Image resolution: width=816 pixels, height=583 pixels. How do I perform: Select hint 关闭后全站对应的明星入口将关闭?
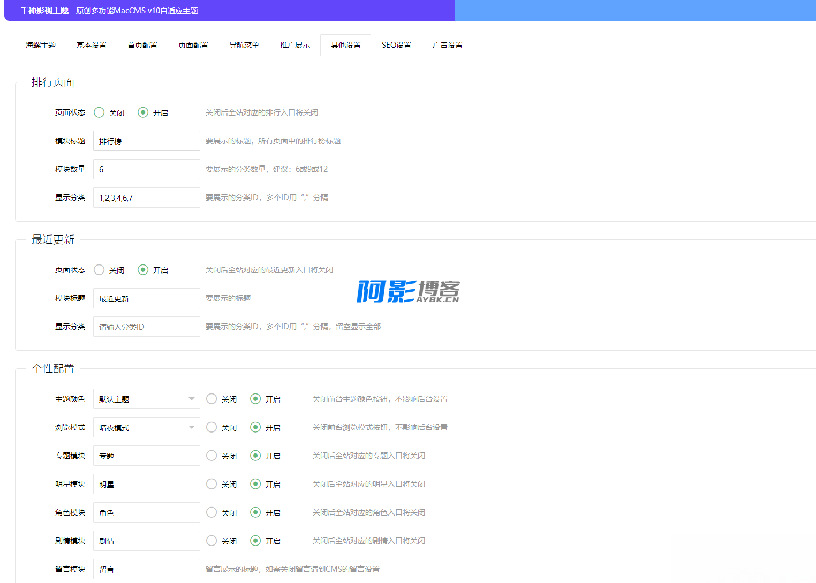(369, 484)
